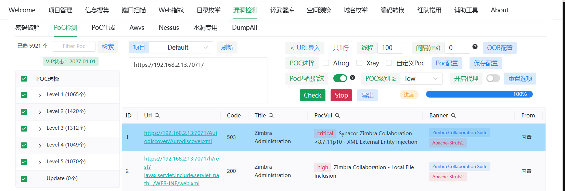Uncheck the Level 3 (1312个) checkbox
The image size is (565, 191).
(24, 128)
